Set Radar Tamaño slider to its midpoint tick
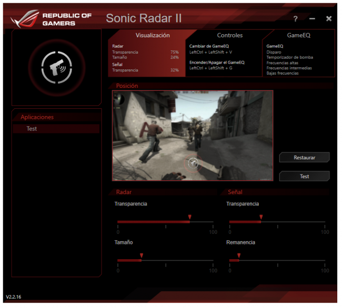The height and width of the screenshot is (308, 342). [165, 260]
